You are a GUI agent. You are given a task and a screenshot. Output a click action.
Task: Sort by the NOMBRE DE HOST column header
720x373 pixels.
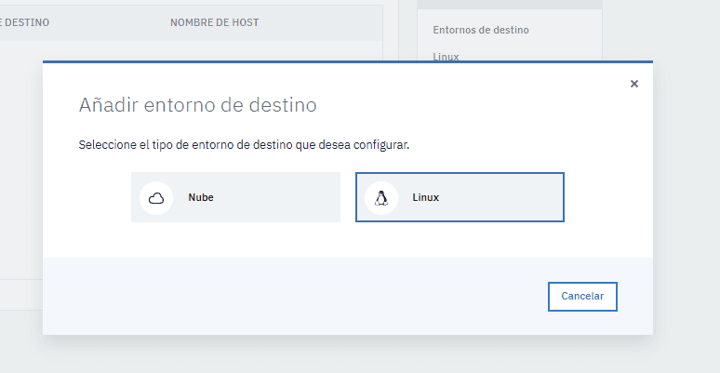click(214, 22)
